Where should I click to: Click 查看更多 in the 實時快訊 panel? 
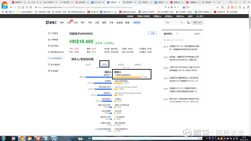click(197, 34)
